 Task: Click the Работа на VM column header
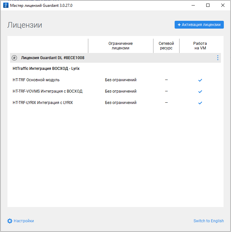200,46
